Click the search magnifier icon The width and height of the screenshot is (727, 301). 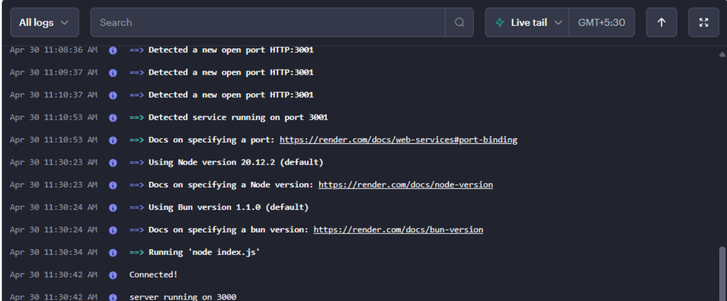460,22
